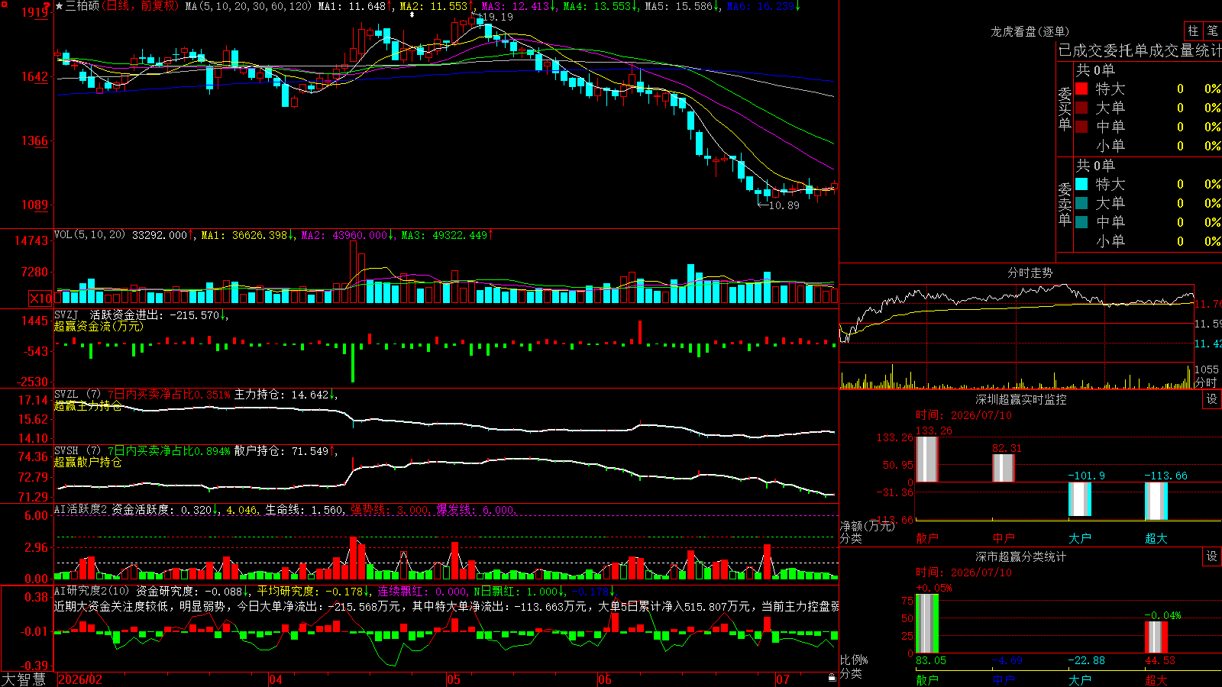
Task: Click the 06 month marker on the timeline
Action: pos(605,679)
